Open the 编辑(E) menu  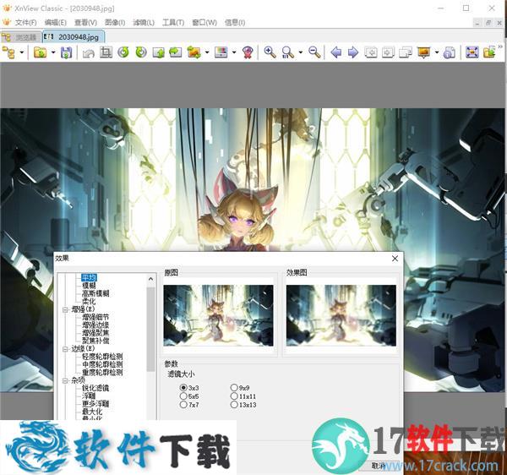[x=55, y=22]
